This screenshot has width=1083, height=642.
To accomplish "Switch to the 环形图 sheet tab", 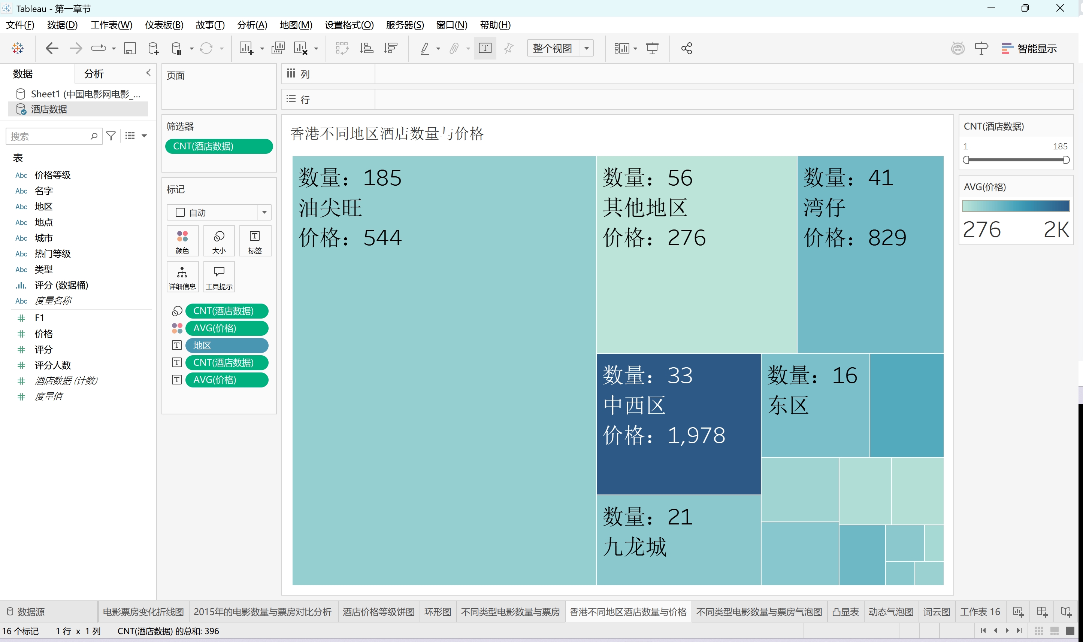I will 438,612.
